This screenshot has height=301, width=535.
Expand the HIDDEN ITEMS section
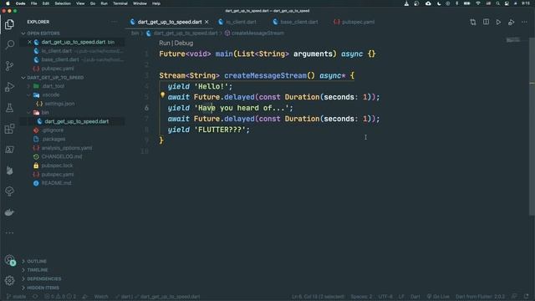43,288
